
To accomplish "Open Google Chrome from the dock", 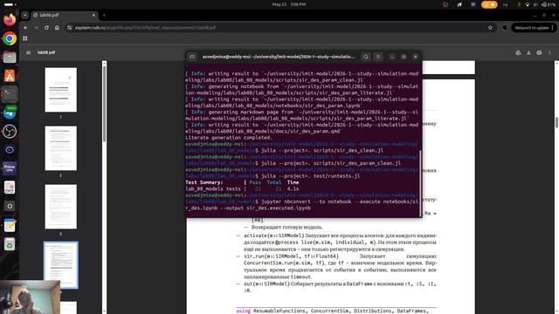I will tap(10, 38).
